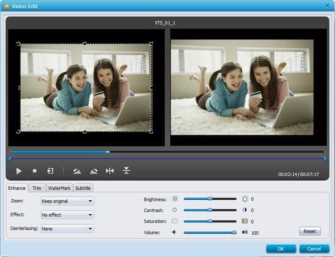Click the high brightness sun icon

click(245, 199)
